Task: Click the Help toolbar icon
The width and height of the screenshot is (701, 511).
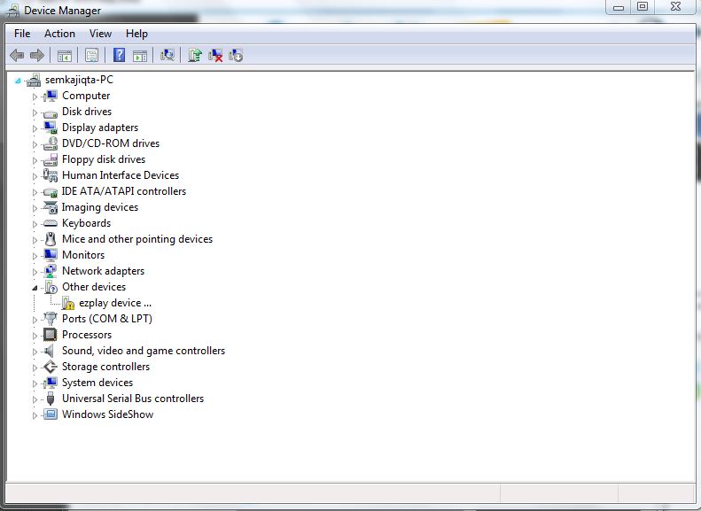Action: pos(119,55)
